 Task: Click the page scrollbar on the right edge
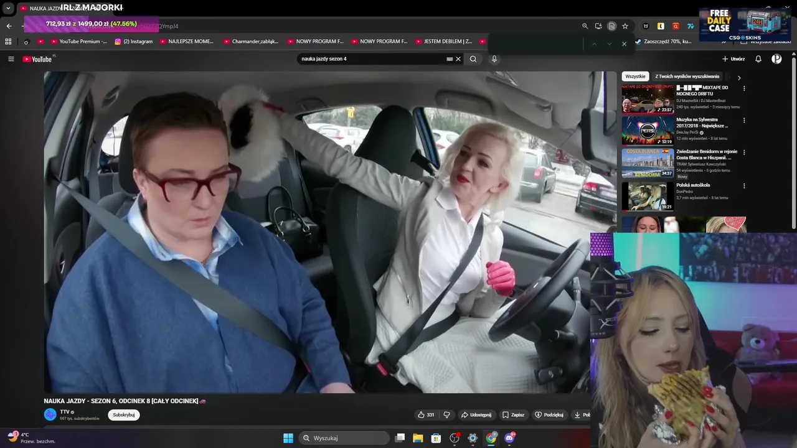pyautogui.click(x=794, y=143)
